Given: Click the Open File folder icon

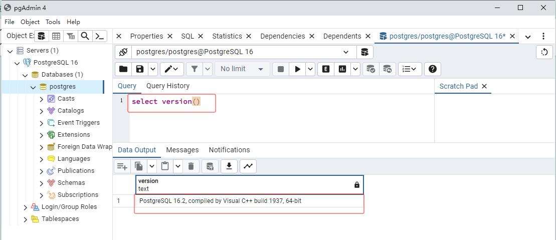Looking at the screenshot, I should (123, 69).
